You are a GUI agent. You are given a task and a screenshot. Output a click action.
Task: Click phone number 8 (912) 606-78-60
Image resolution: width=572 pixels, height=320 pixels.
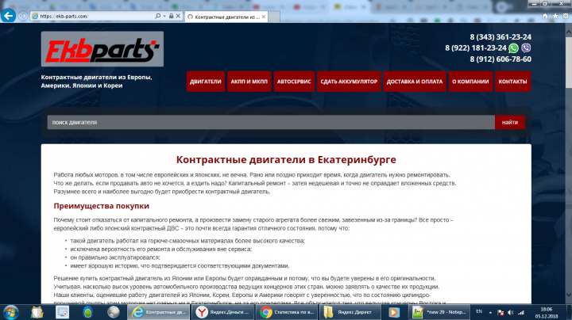click(x=500, y=59)
